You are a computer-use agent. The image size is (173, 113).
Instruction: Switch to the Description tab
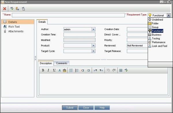tap(46, 63)
